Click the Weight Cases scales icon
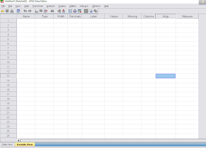Viewport: 206px width, 148px height. point(75,11)
